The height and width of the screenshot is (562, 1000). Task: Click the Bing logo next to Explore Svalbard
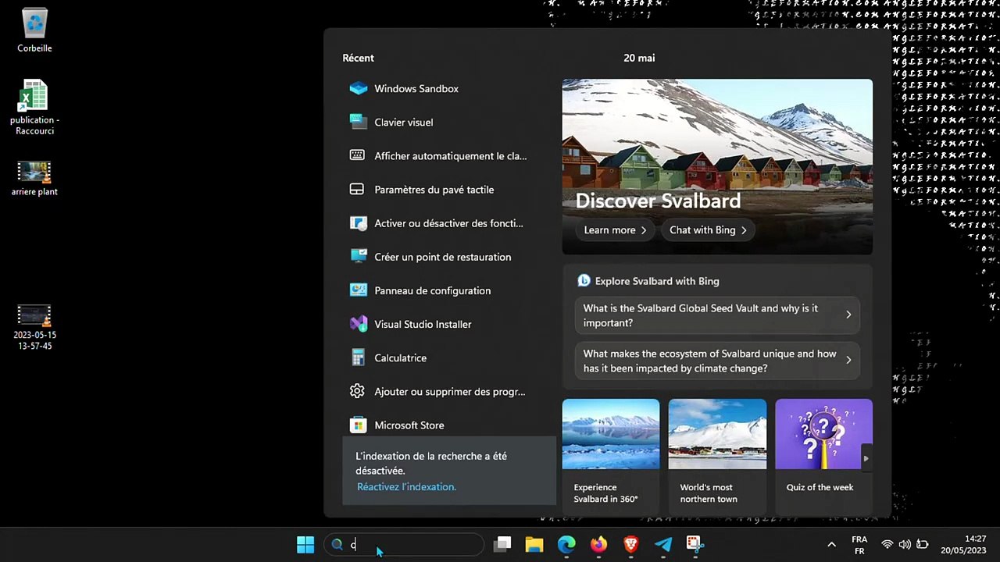[x=584, y=281]
